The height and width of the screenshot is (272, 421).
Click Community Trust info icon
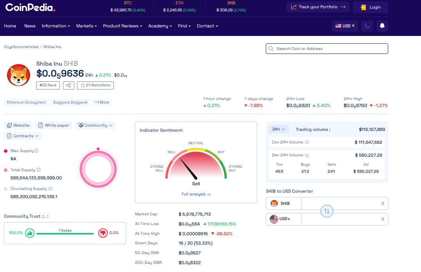43,217
